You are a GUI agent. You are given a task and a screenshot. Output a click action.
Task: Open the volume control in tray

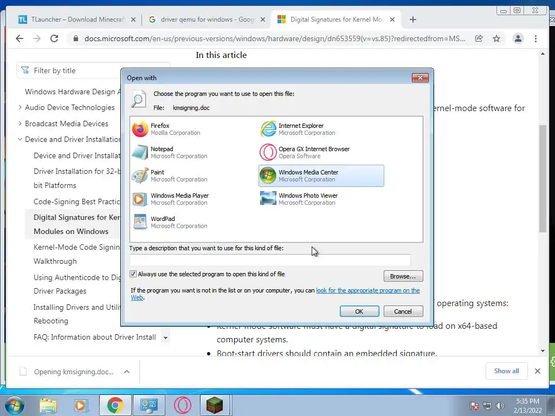tap(500, 406)
